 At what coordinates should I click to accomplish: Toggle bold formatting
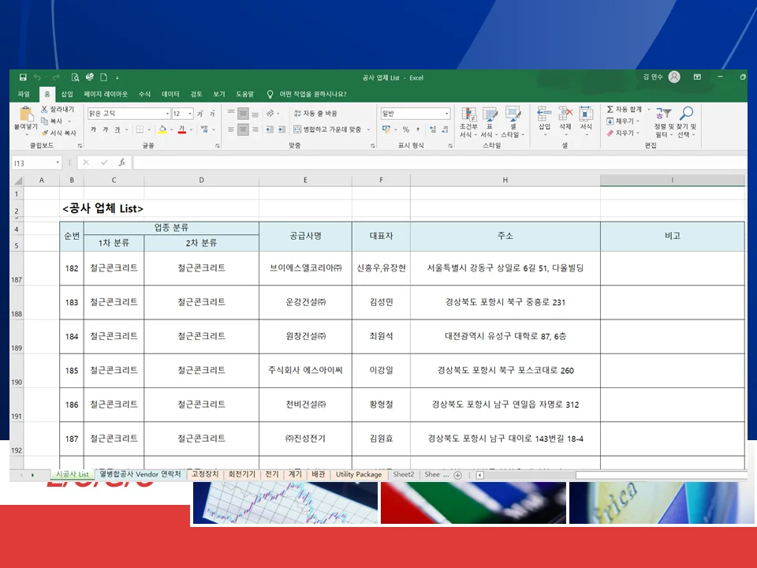[x=93, y=129]
